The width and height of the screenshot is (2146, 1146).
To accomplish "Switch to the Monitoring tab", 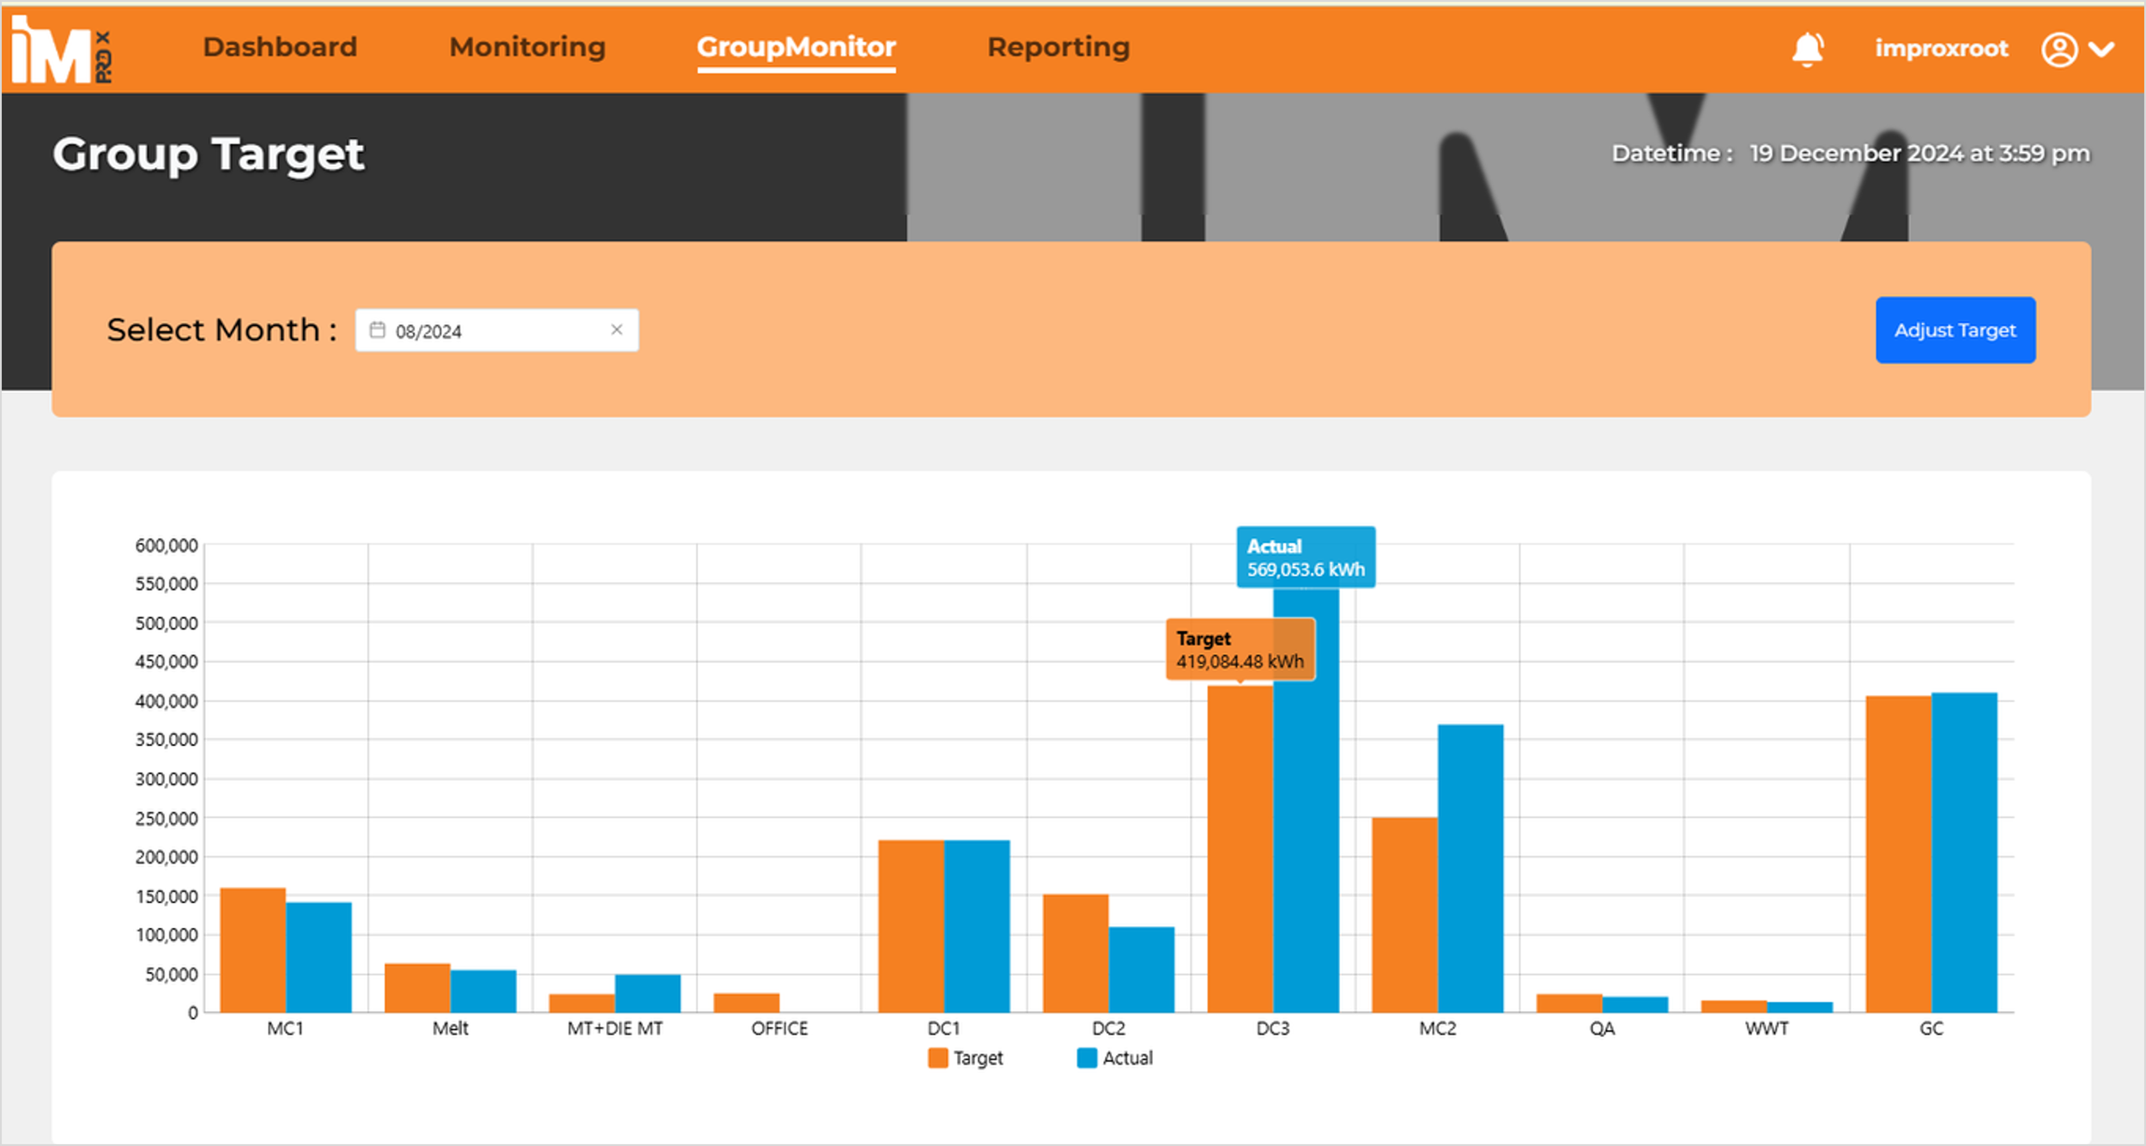I will tap(527, 47).
